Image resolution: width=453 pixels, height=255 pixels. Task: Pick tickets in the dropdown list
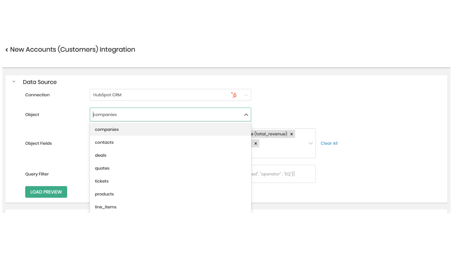tap(102, 181)
